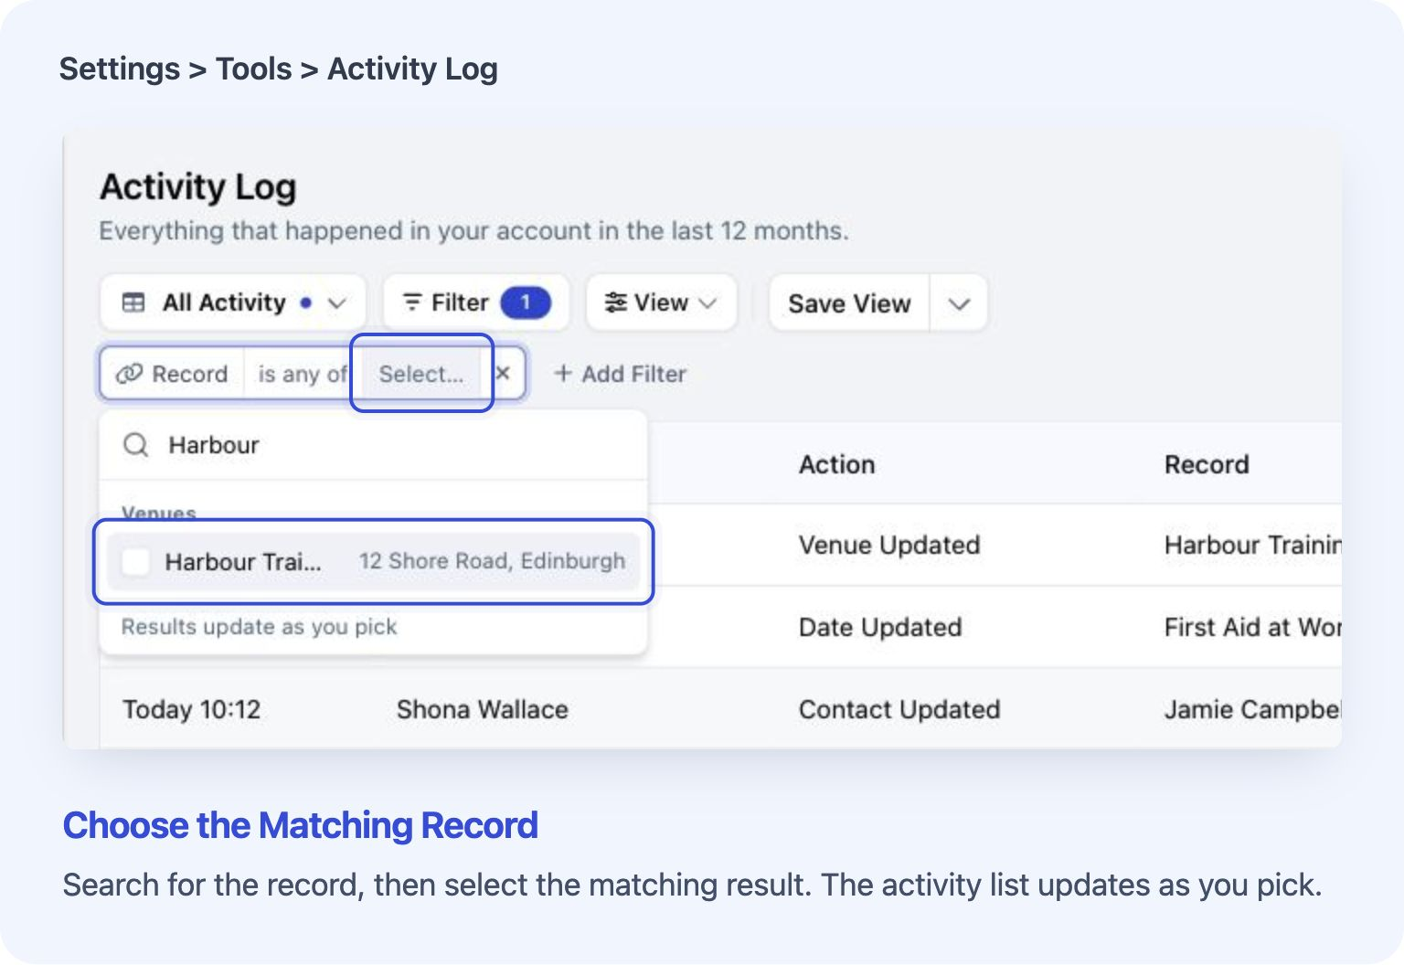
Task: Change the 'is any of' operator
Action: pos(303,374)
